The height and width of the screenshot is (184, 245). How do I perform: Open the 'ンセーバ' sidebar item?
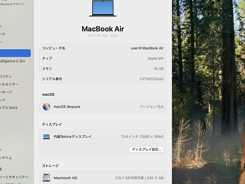click(x=6, y=92)
